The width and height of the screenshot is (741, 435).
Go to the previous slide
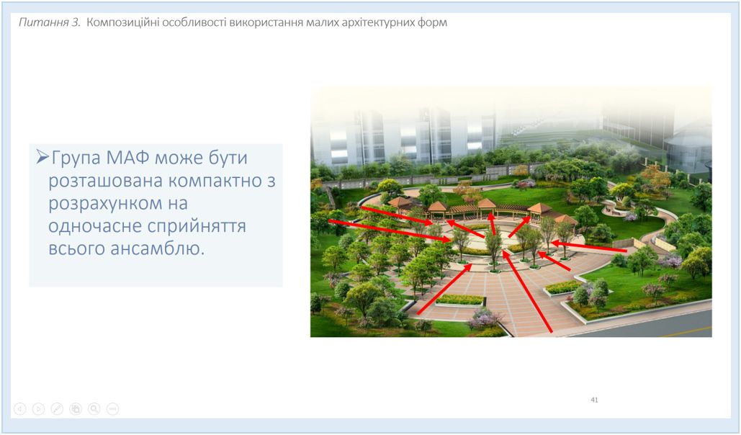(x=20, y=409)
